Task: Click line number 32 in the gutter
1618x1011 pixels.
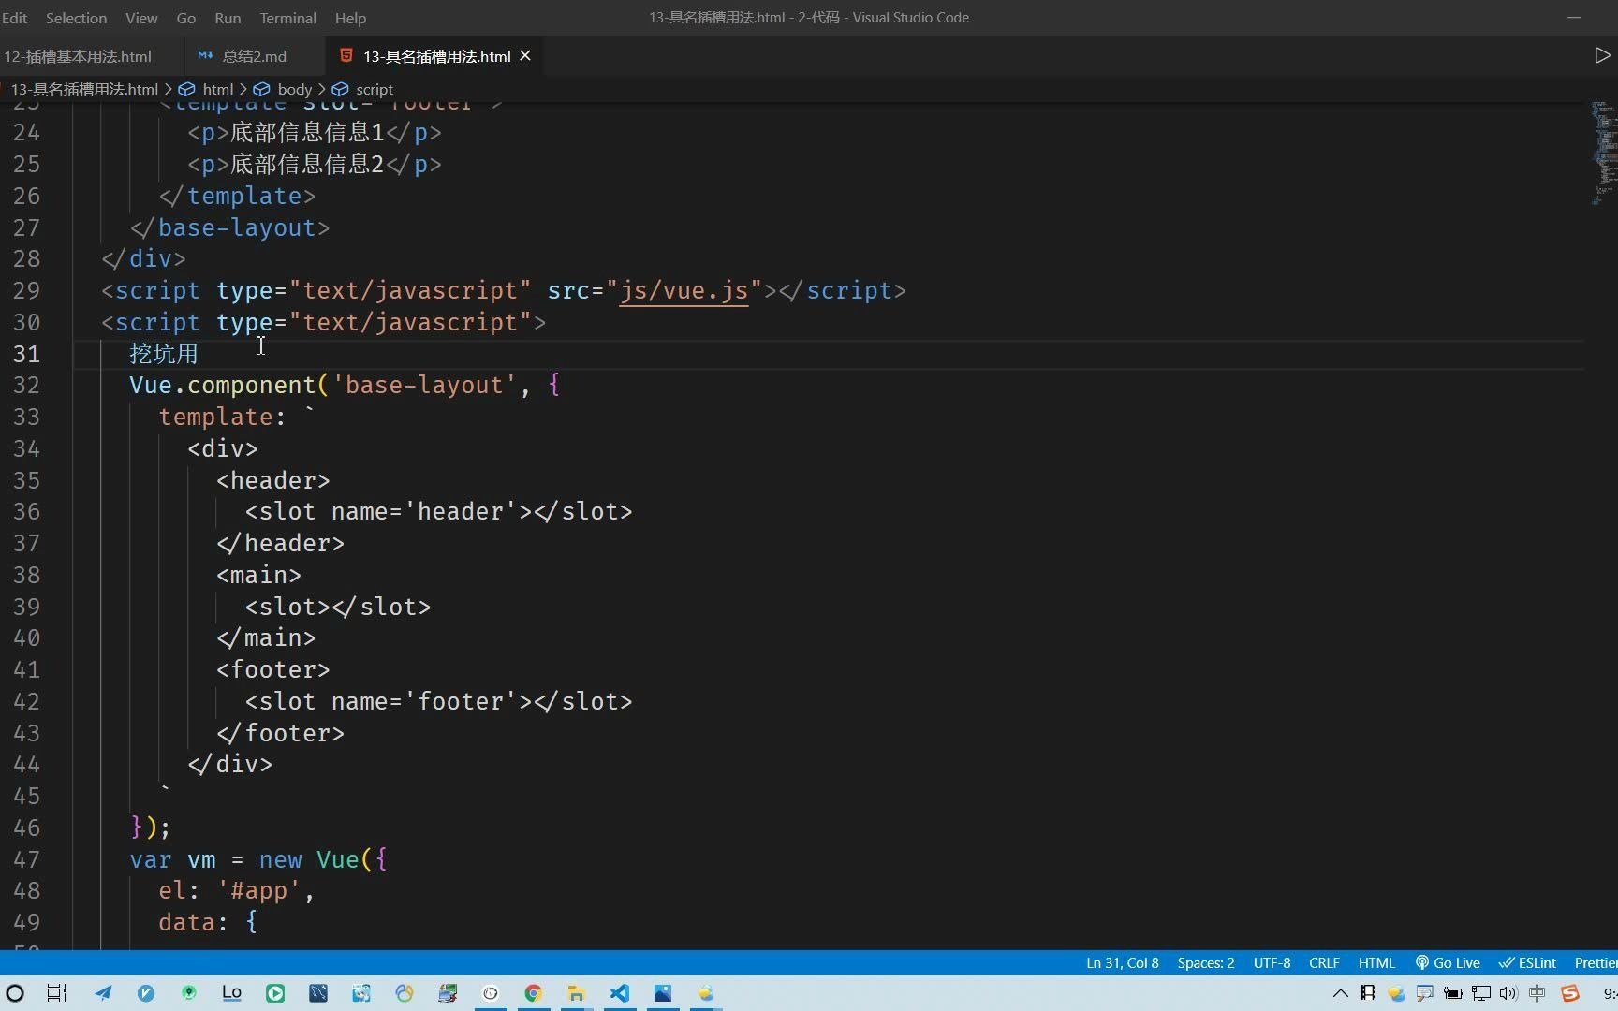Action: (26, 385)
